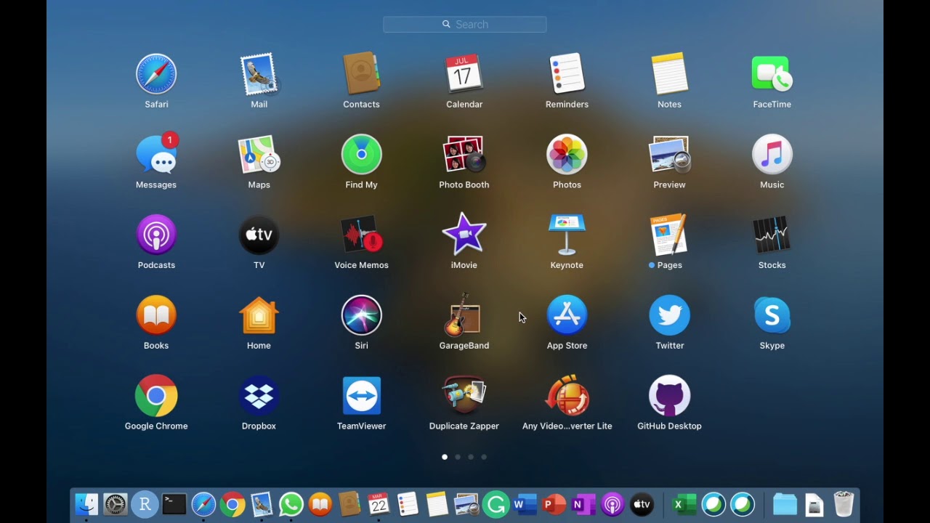Open Books from the Launchpad grid
The height and width of the screenshot is (523, 930).
[156, 315]
